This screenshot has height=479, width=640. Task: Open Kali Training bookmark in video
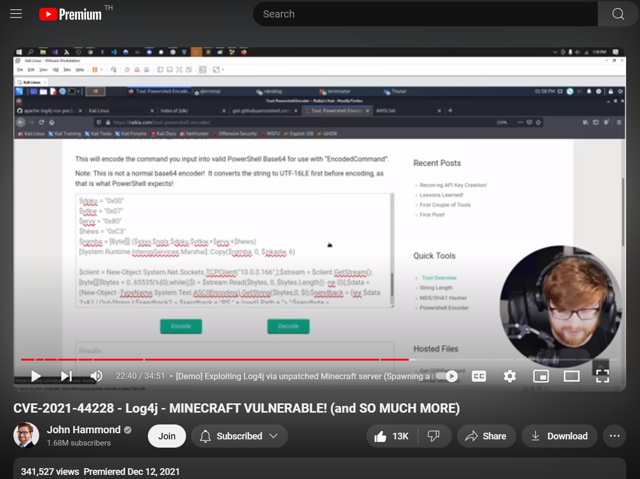click(x=65, y=134)
